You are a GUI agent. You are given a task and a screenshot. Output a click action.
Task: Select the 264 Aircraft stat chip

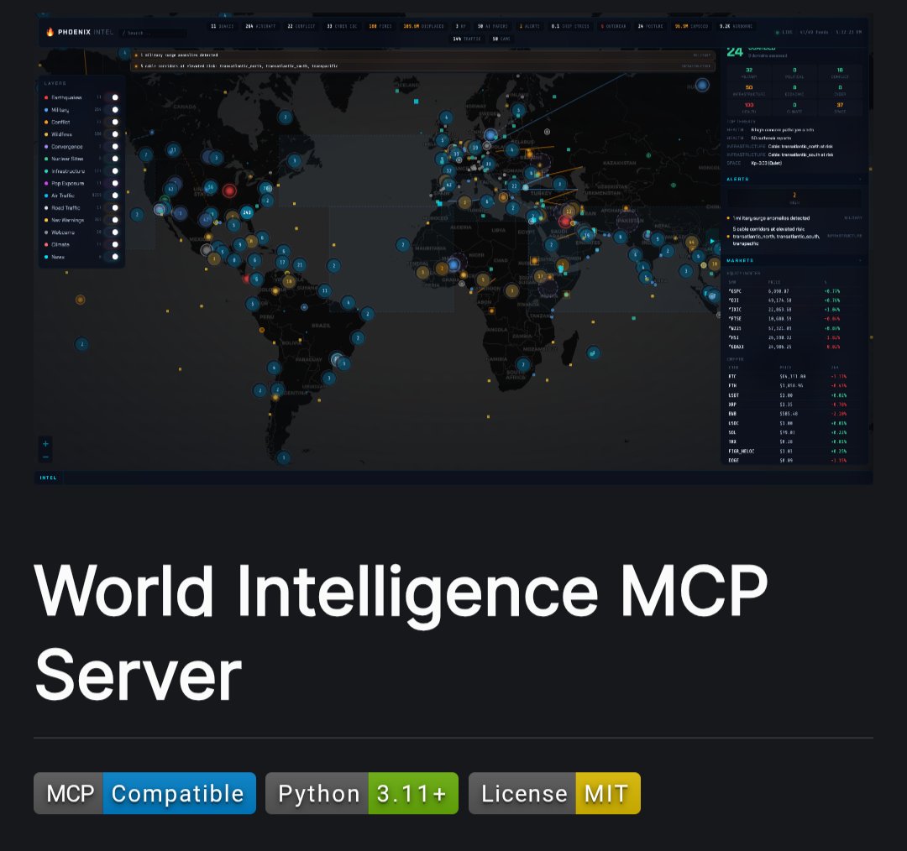260,26
